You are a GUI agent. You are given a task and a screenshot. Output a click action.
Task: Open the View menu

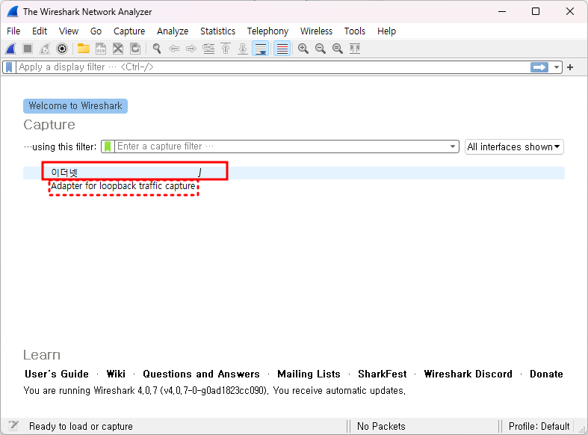69,31
